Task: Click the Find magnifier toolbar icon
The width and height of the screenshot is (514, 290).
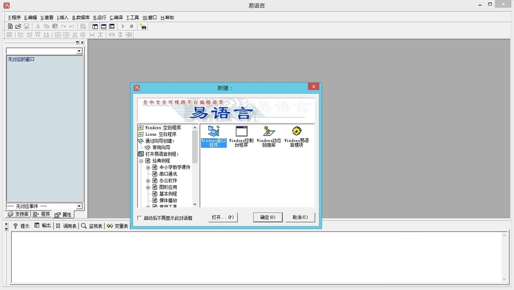Action: (83, 26)
